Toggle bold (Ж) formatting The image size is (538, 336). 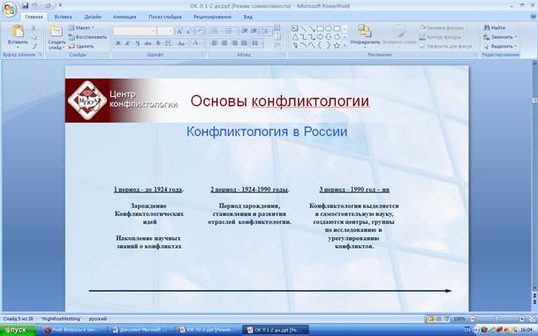tap(117, 43)
